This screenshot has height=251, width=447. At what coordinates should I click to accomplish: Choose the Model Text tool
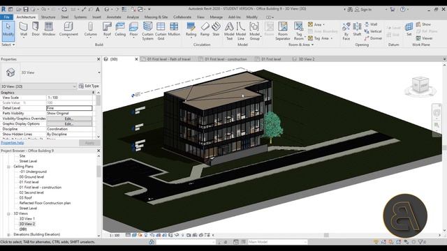click(x=229, y=31)
